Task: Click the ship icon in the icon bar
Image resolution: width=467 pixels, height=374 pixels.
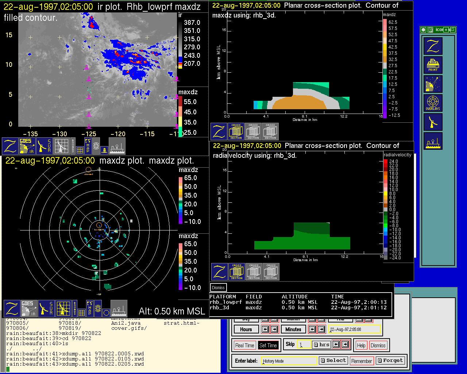Action: (x=433, y=141)
